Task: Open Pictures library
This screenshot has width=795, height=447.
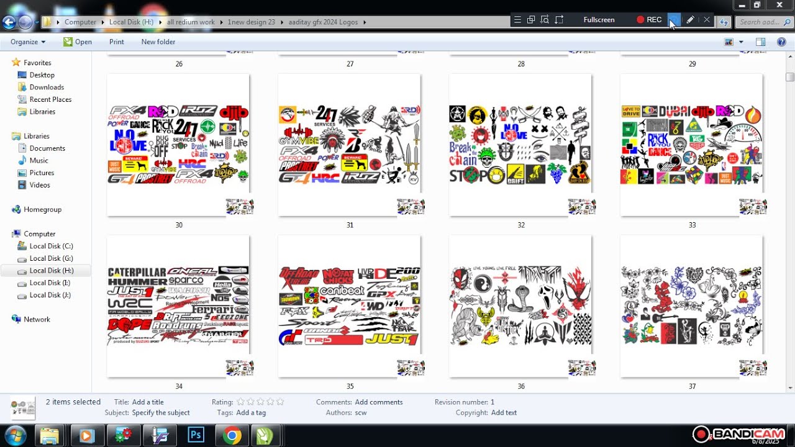Action: [x=42, y=173]
